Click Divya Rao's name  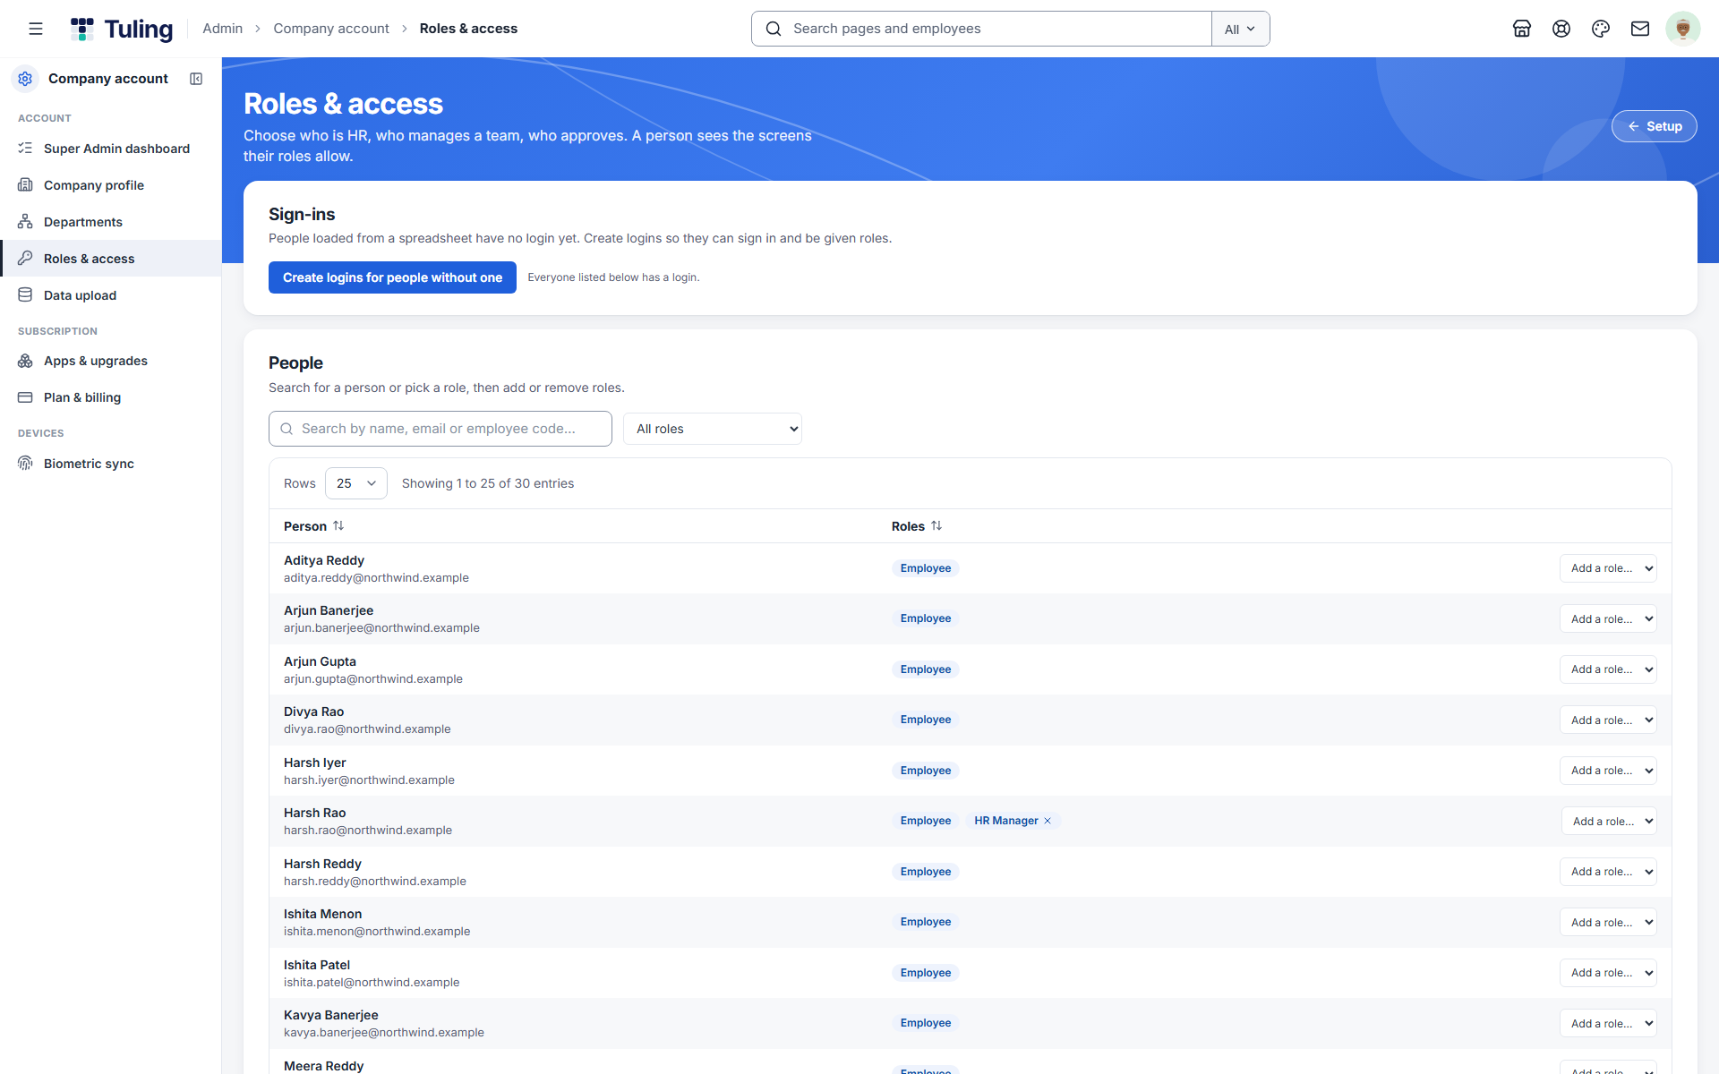tap(313, 712)
